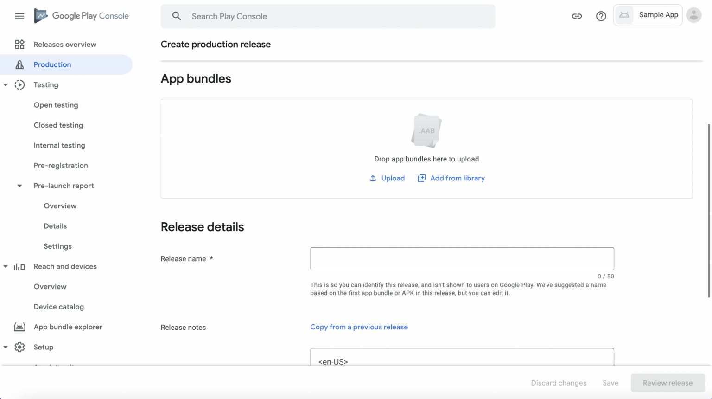Click the Reach and devices chart icon
The width and height of the screenshot is (712, 399).
click(19, 267)
